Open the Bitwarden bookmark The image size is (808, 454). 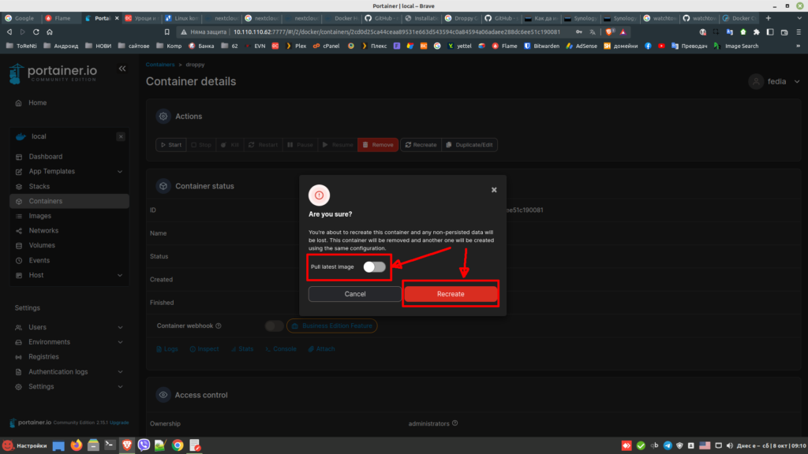tap(541, 46)
